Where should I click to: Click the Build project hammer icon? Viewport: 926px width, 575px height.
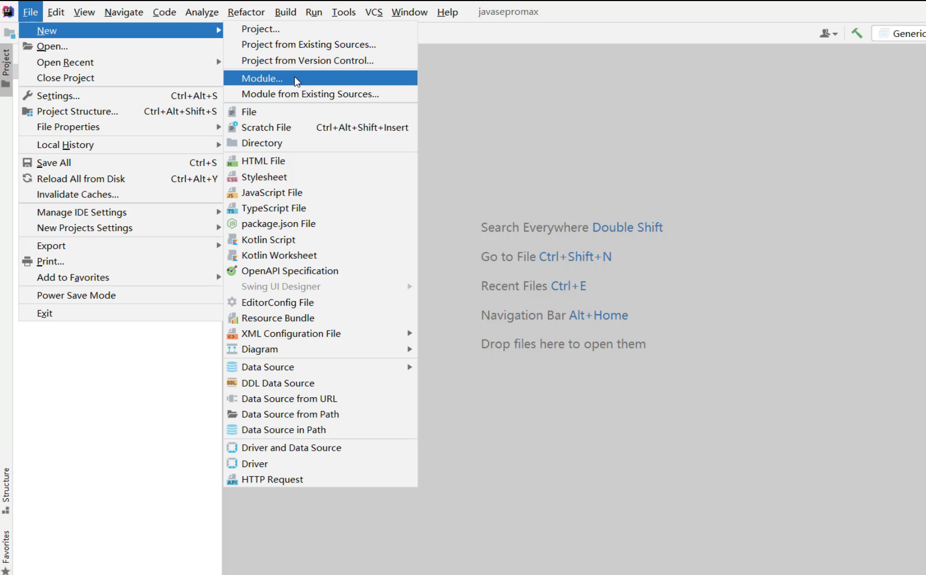pos(857,33)
